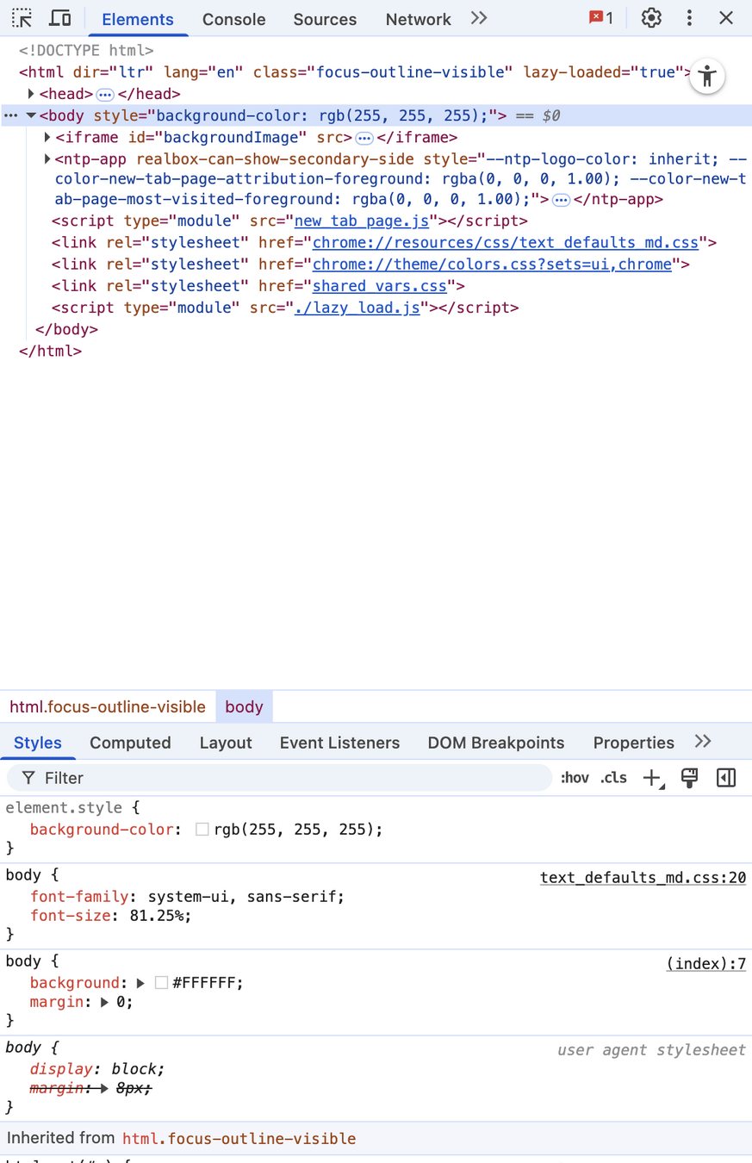Viewport: 752px width, 1163px height.
Task: Open the accessibility tree toggle button
Action: tap(707, 76)
